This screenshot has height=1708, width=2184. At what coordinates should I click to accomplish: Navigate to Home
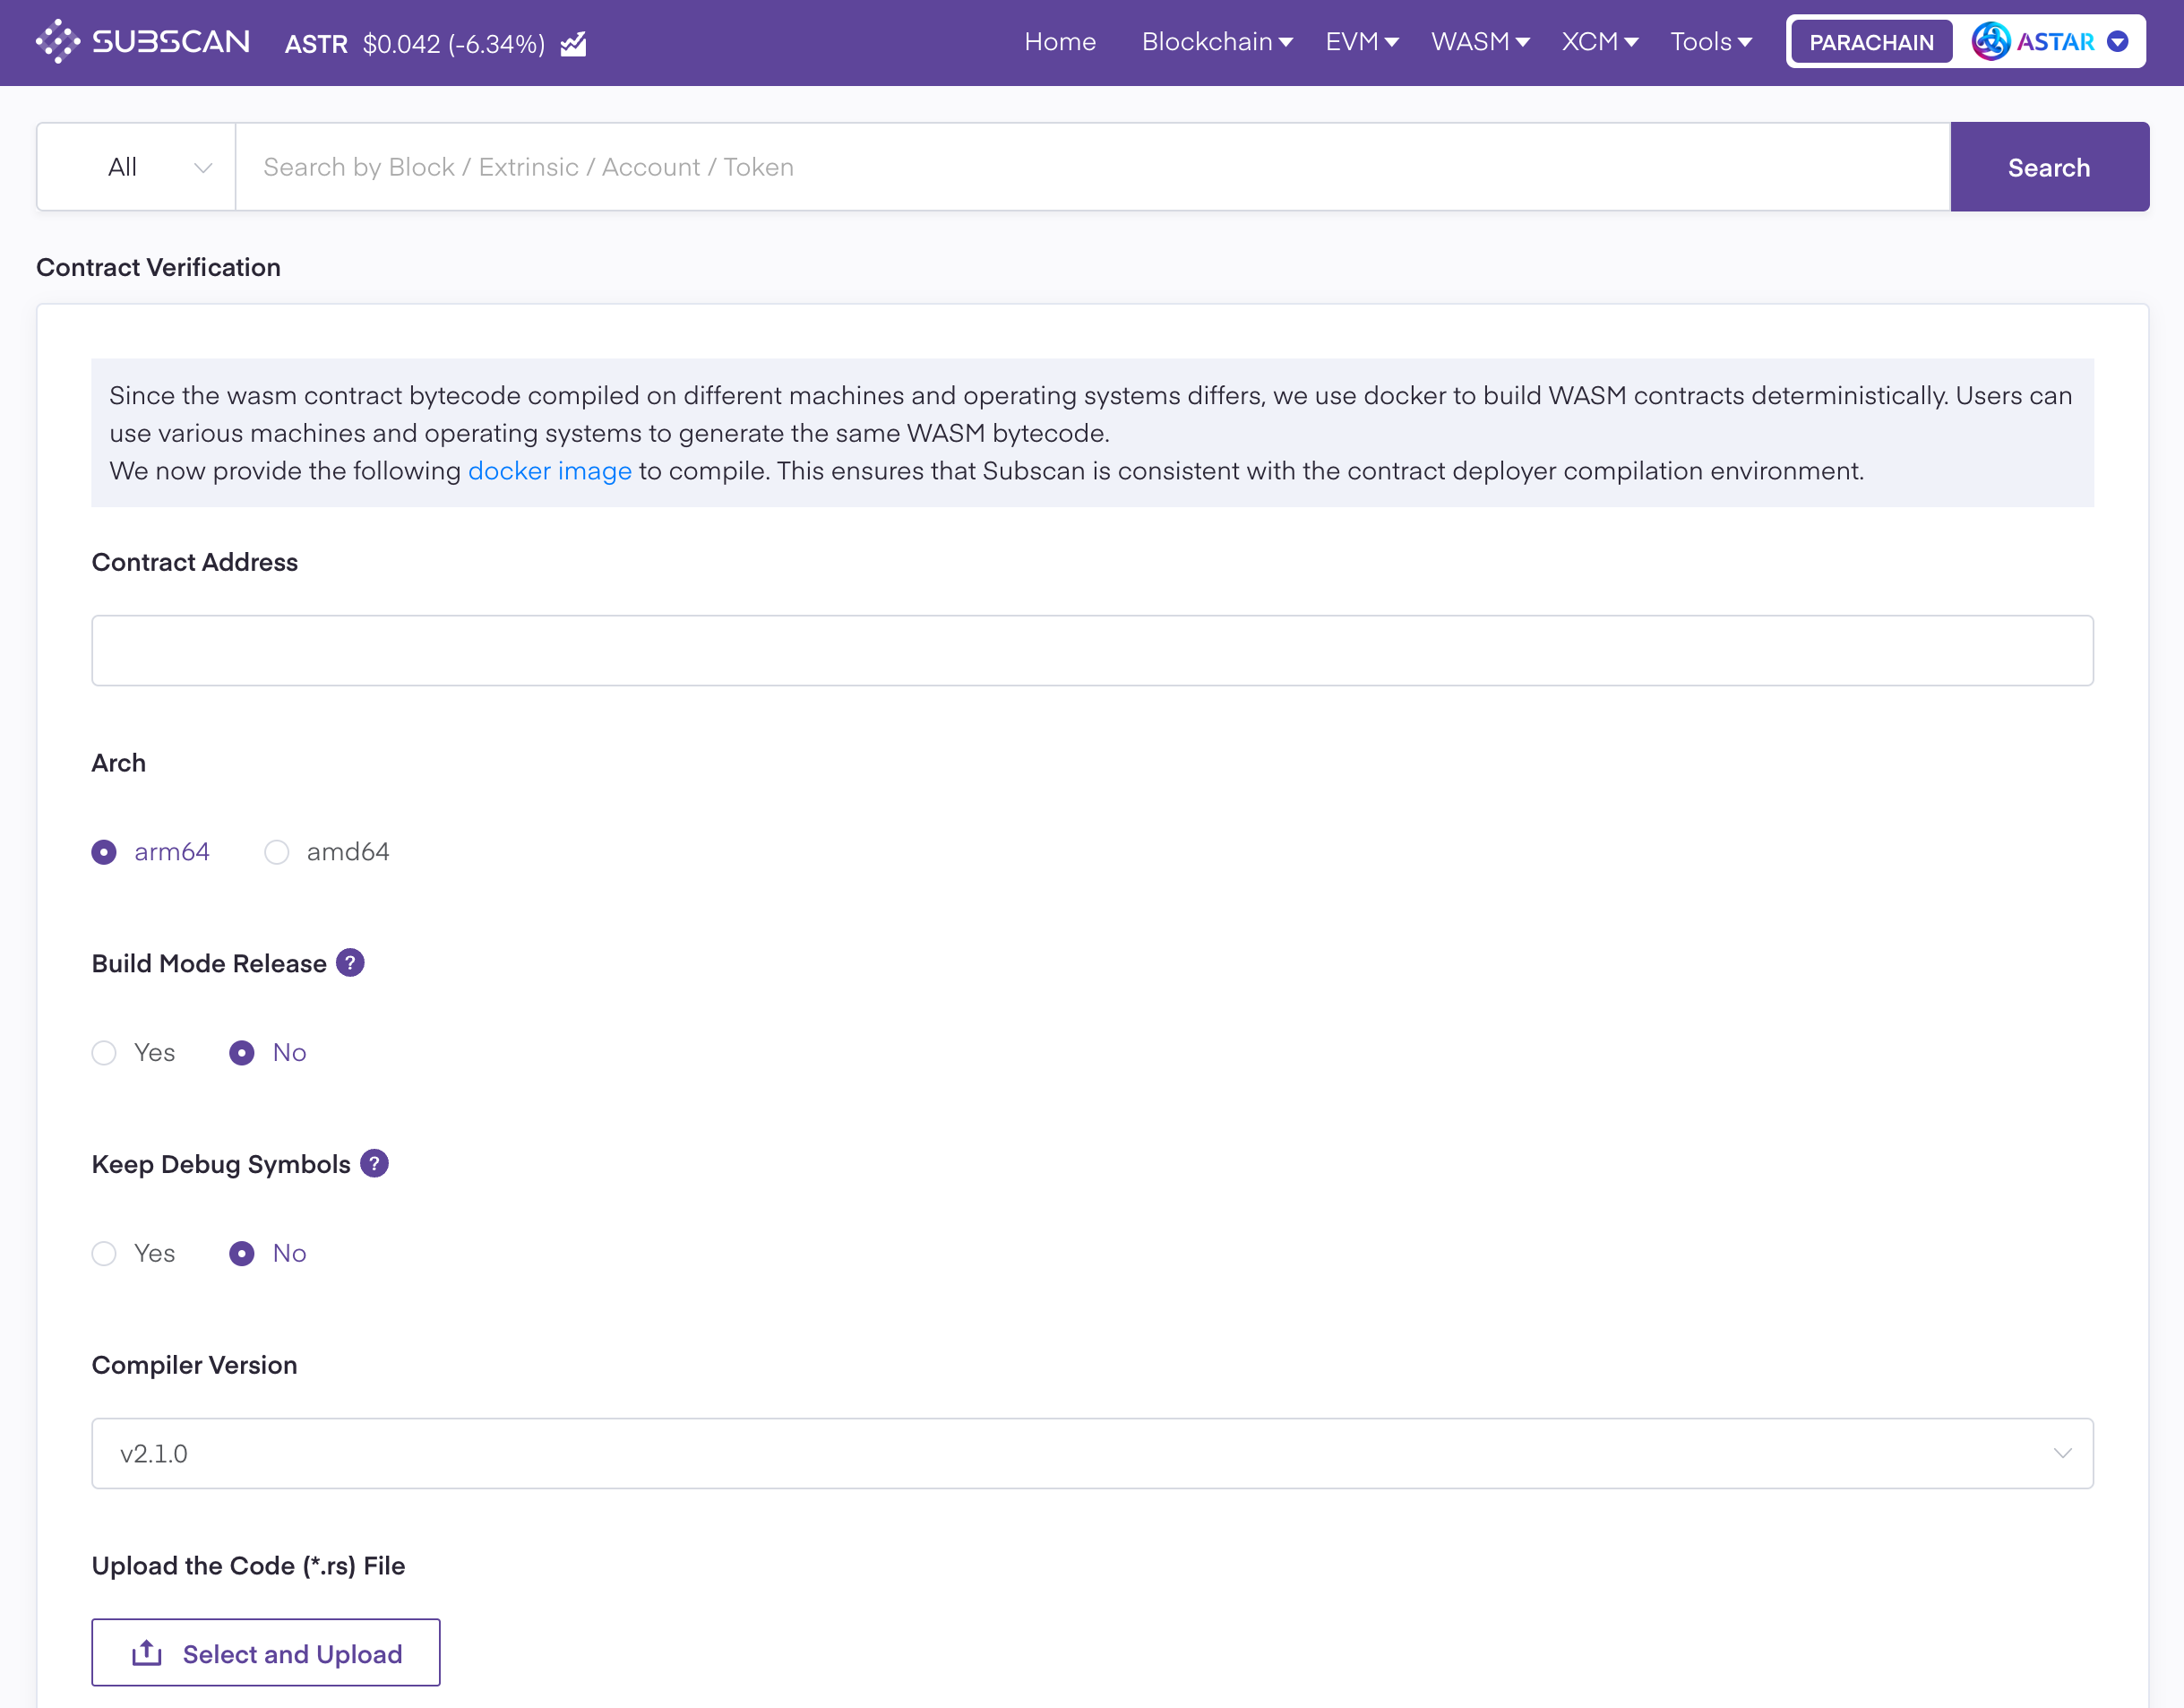[1060, 42]
